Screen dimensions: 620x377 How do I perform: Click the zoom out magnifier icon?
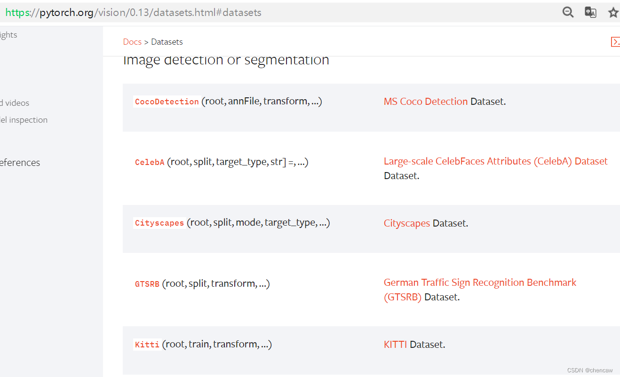click(568, 13)
